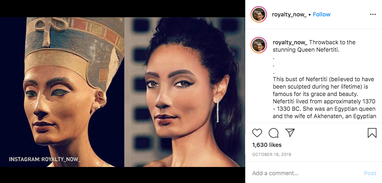Click the Instagram: ROYALTY_NOW_ watermark text
382x183 pixels.
[x=45, y=159]
